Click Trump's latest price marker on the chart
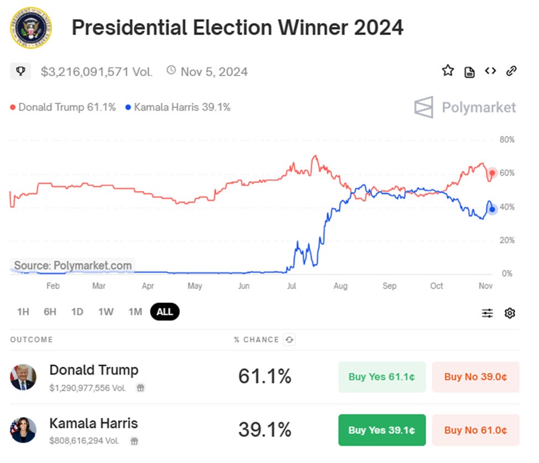 pyautogui.click(x=491, y=173)
